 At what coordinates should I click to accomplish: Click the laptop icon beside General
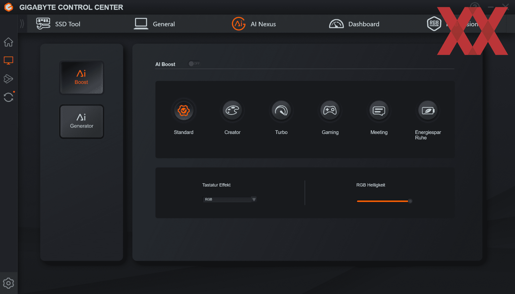(x=141, y=24)
